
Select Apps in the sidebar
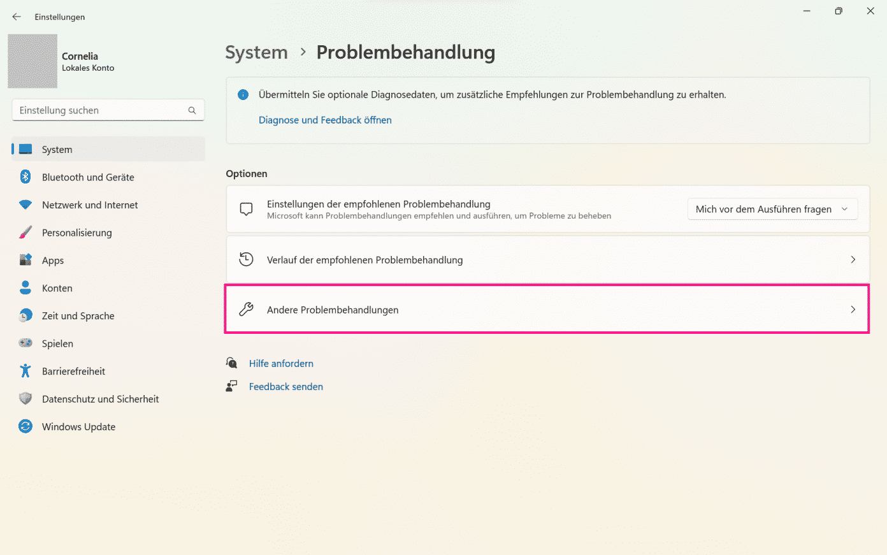tap(53, 261)
